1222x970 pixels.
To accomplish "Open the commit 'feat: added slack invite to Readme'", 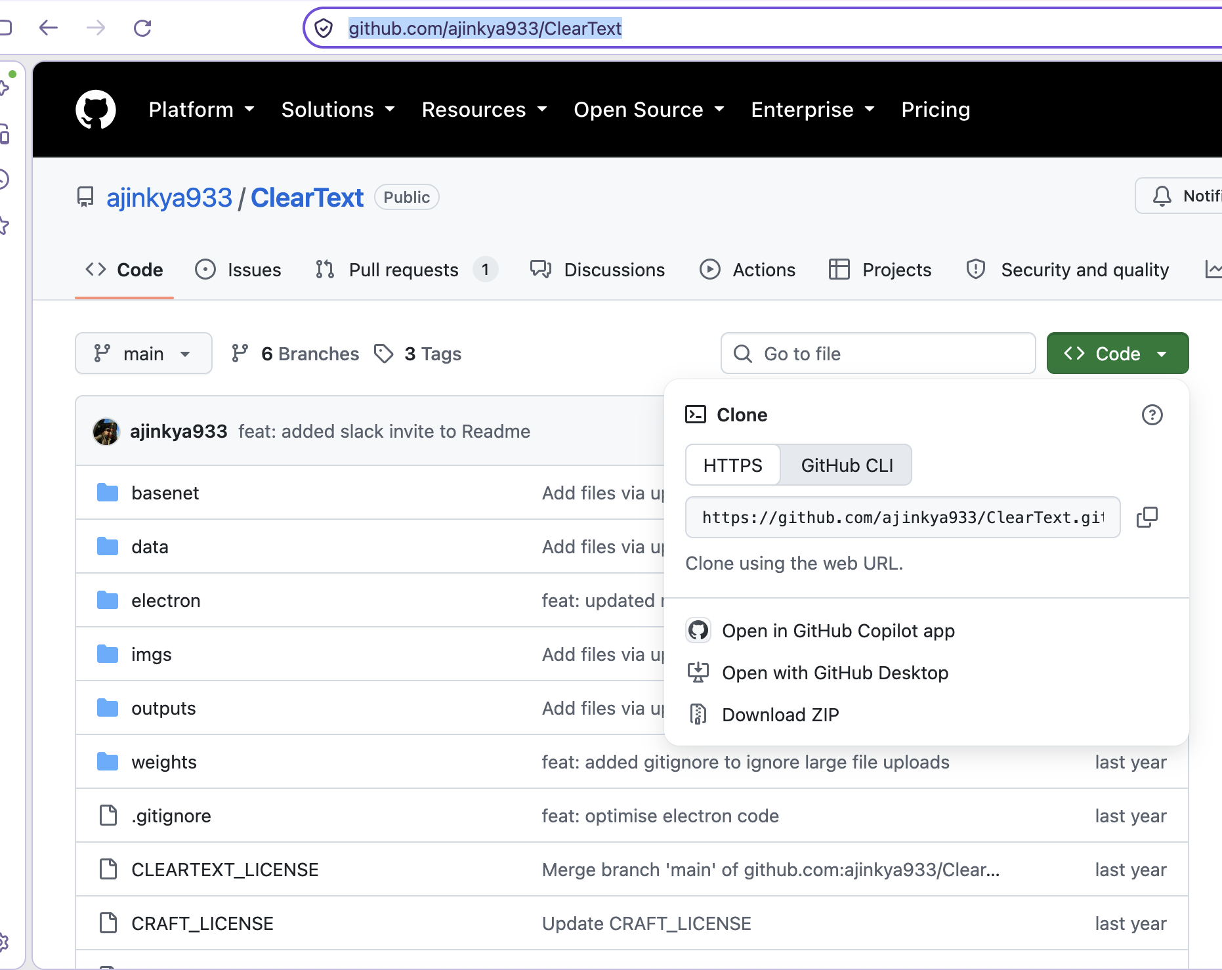I will pyautogui.click(x=385, y=431).
